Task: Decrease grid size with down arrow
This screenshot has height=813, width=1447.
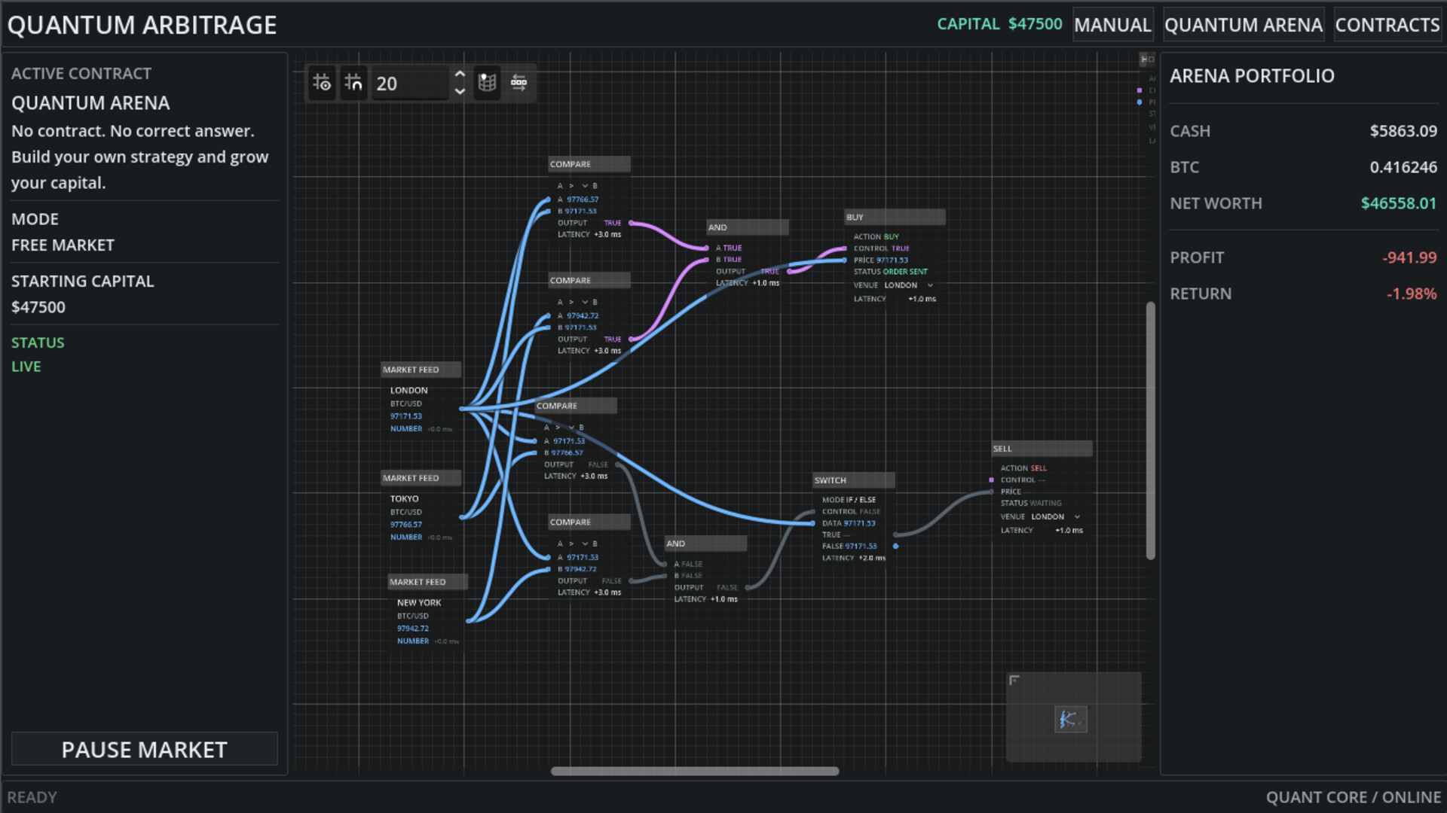Action: coord(460,92)
